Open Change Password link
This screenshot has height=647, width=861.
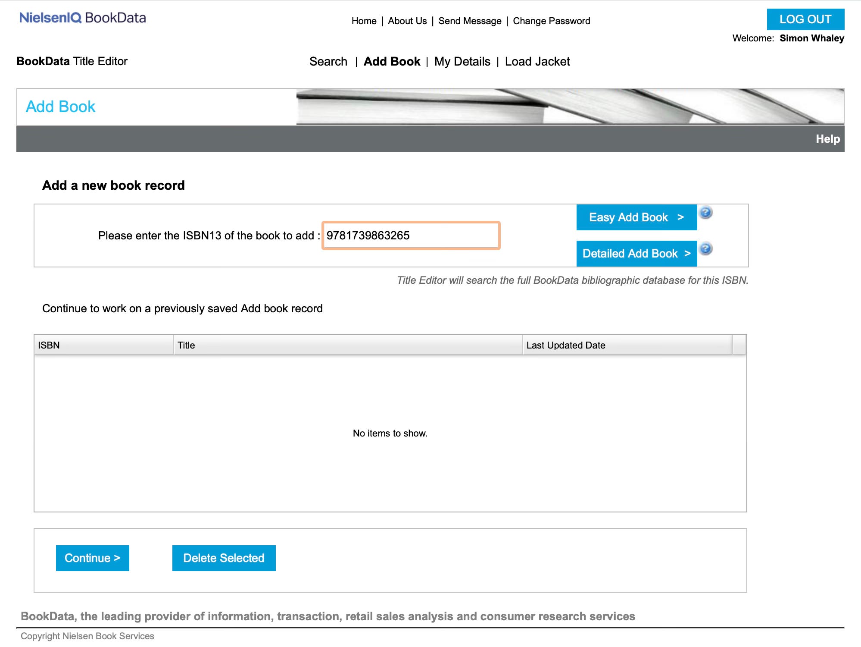[x=551, y=21]
